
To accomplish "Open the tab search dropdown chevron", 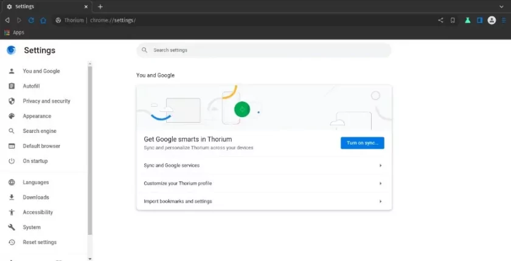I will click(501, 7).
